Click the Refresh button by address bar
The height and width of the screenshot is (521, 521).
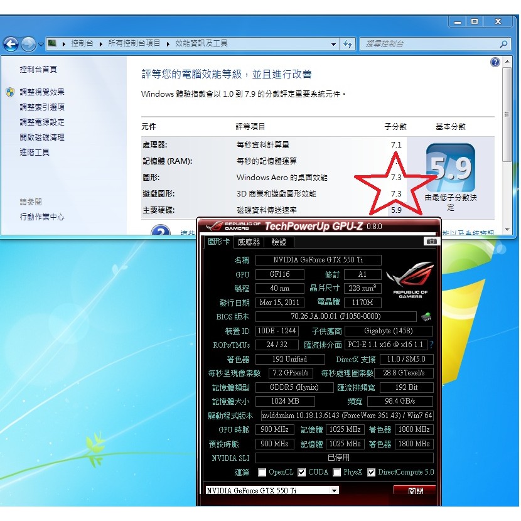pyautogui.click(x=348, y=44)
